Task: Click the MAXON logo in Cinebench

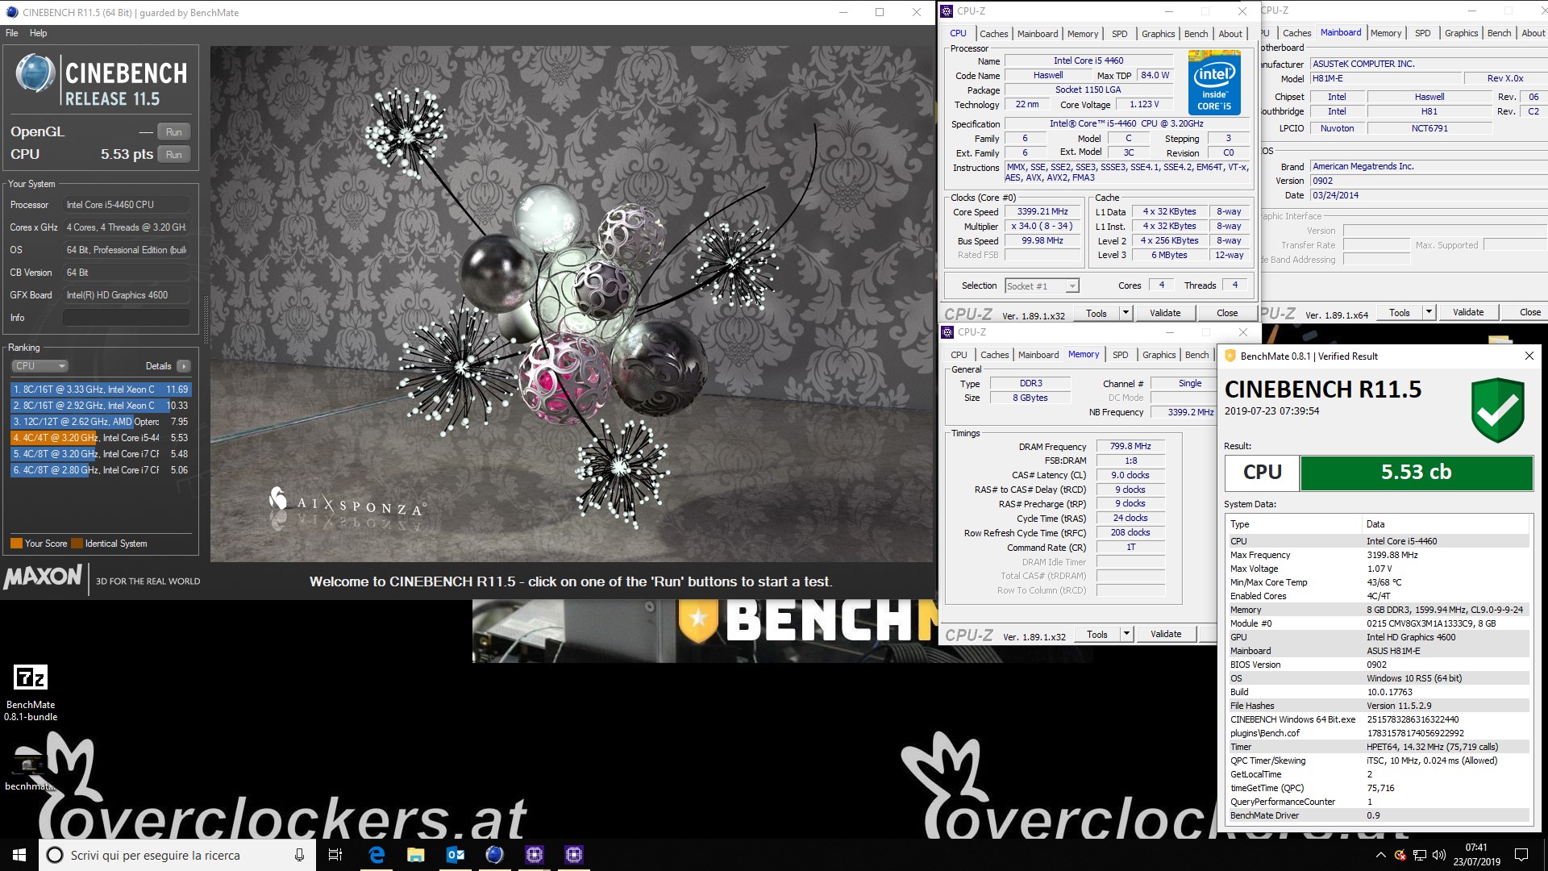Action: point(44,577)
